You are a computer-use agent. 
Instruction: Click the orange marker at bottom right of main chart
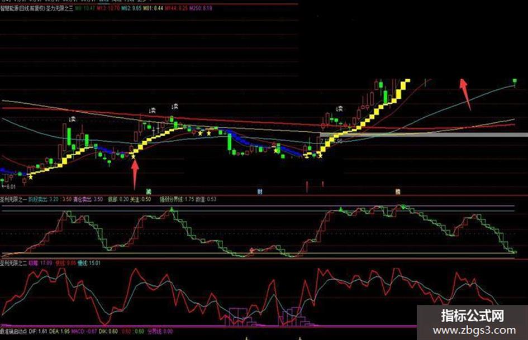(398, 192)
